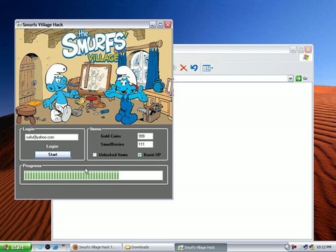Uncheck the Boost XP checkbox
The width and height of the screenshot is (336, 252).
pyautogui.click(x=139, y=155)
